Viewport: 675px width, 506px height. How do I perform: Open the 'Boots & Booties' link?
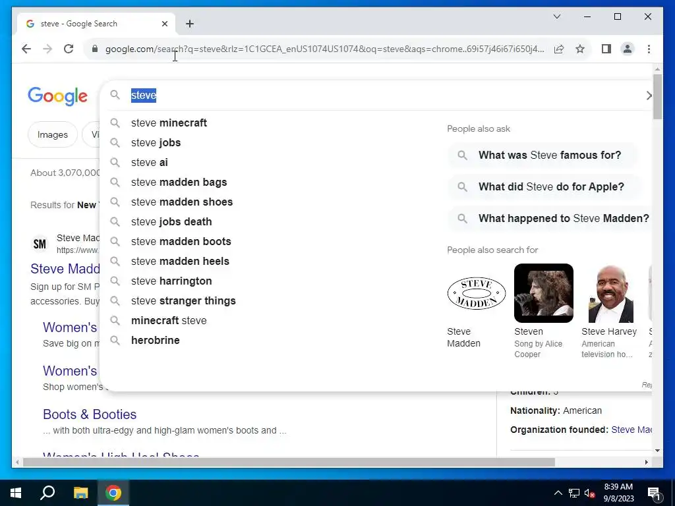(x=90, y=414)
